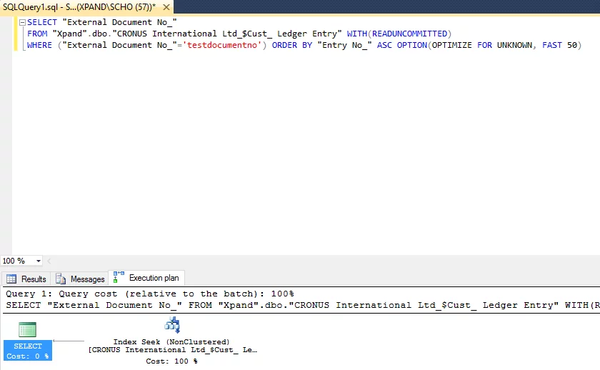Open the 100 % zoom dropdown
The width and height of the screenshot is (600, 370).
[x=38, y=261]
